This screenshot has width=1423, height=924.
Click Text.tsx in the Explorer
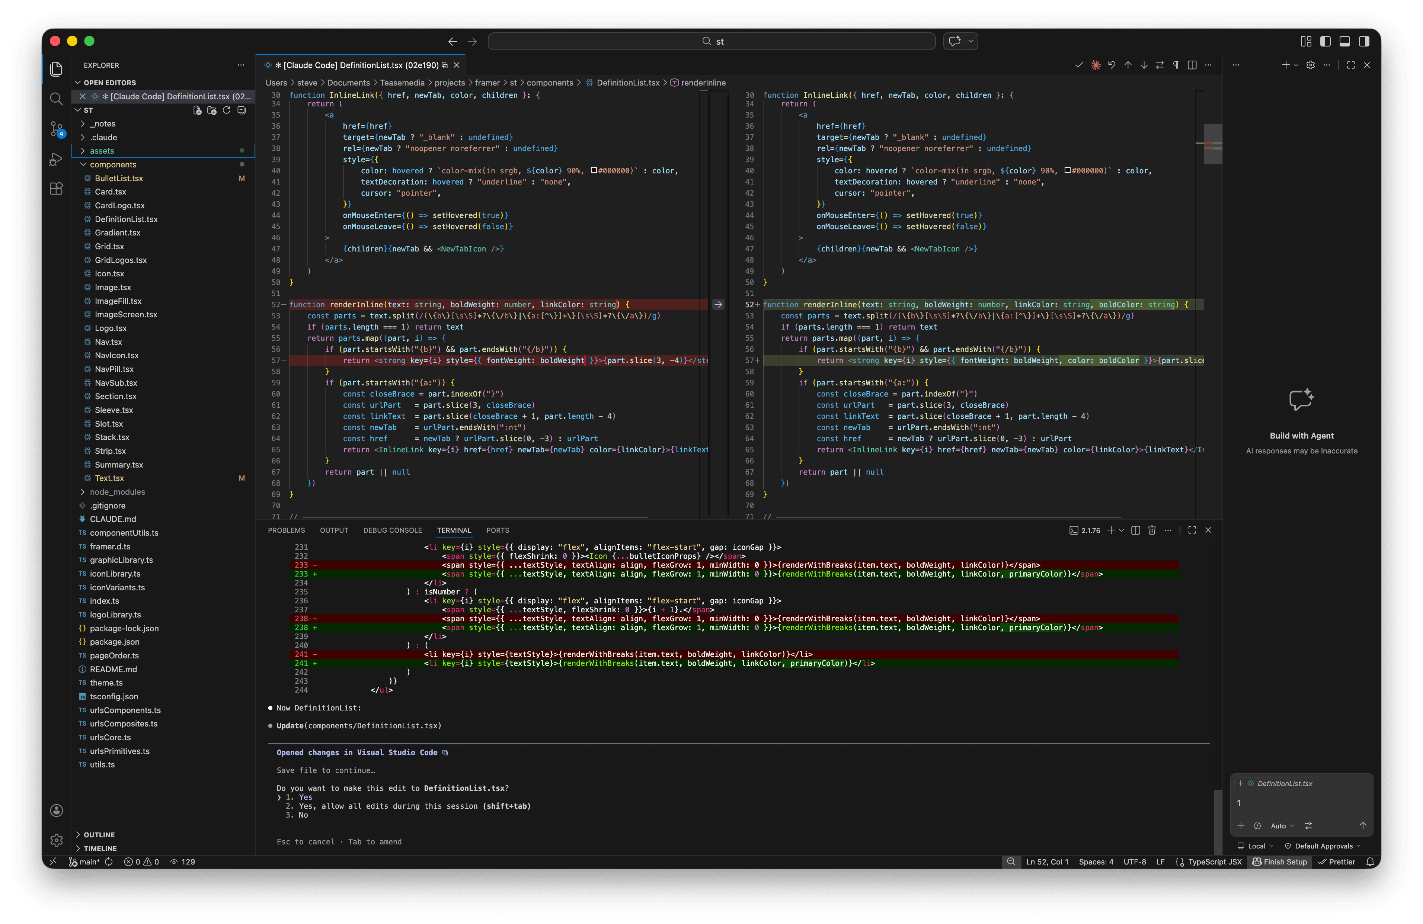[111, 478]
